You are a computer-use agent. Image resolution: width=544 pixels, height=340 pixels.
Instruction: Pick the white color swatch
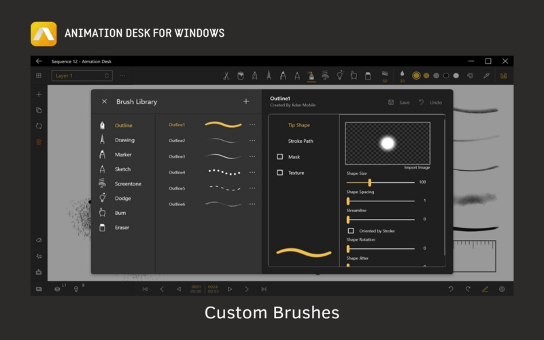point(456,75)
